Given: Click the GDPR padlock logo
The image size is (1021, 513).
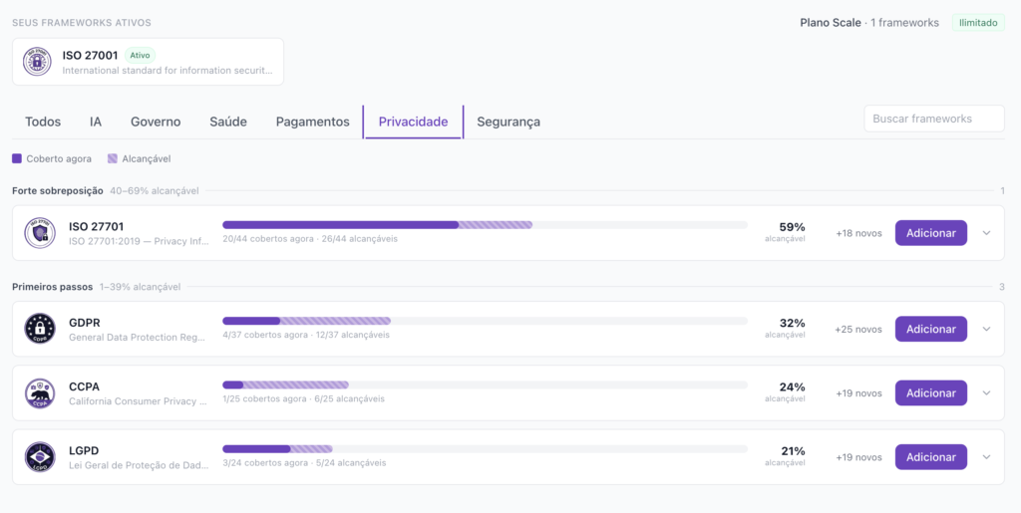Looking at the screenshot, I should (x=40, y=329).
